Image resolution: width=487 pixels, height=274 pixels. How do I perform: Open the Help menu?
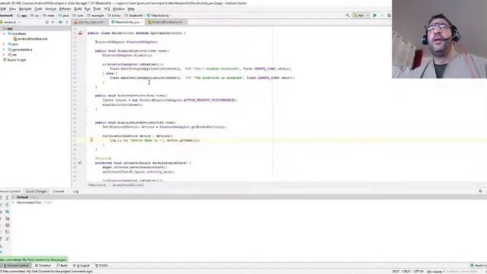click(x=131, y=9)
